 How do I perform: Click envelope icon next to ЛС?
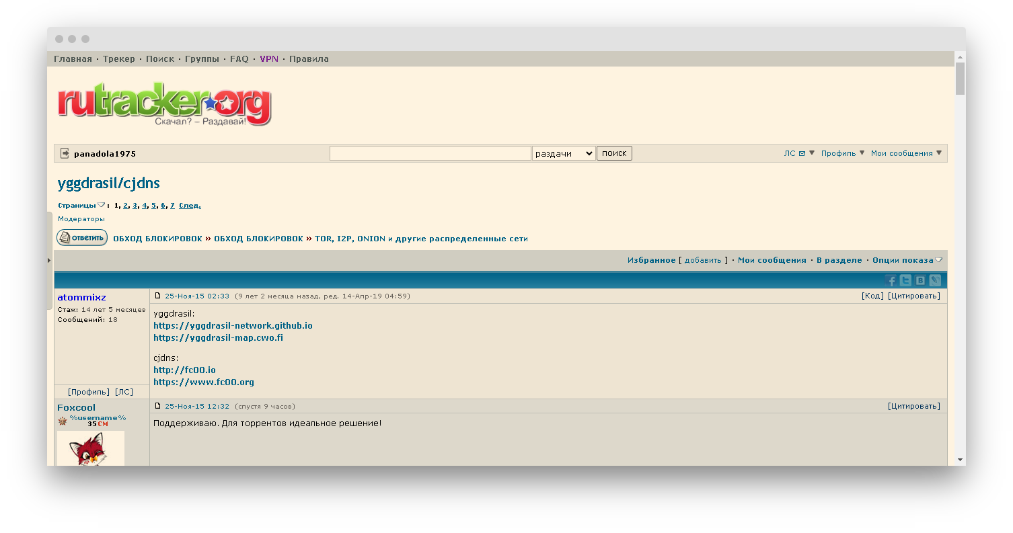[802, 153]
